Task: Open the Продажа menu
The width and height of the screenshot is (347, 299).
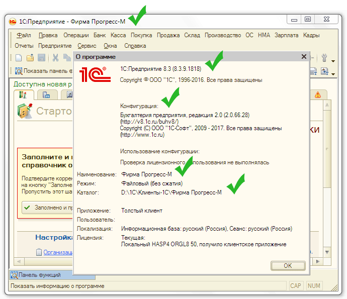Action: pyautogui.click(x=168, y=35)
